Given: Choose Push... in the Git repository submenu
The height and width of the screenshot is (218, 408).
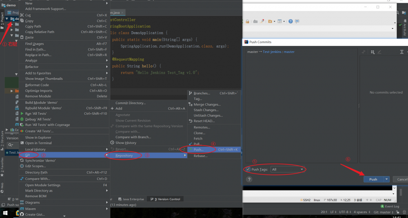Looking at the screenshot, I should pos(214,150).
